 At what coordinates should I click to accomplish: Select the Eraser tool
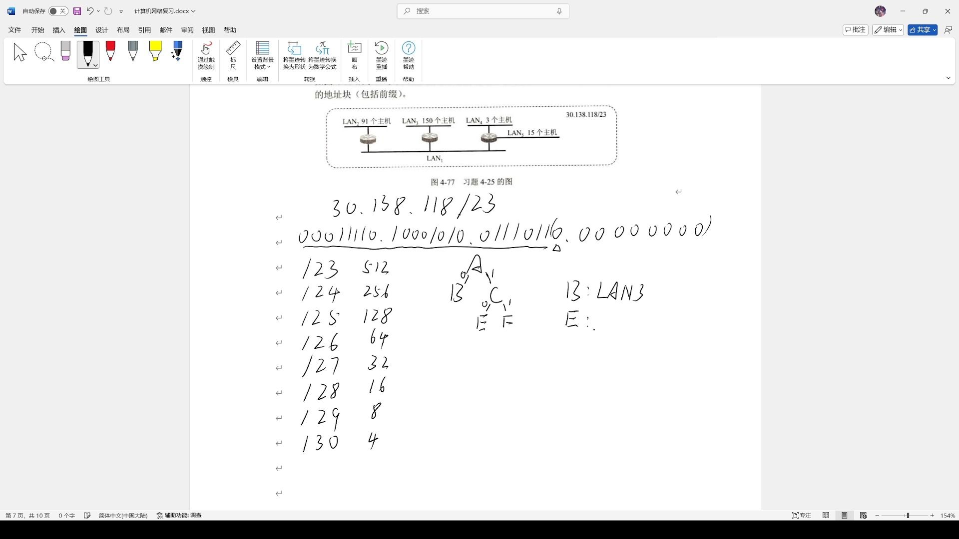(65, 51)
